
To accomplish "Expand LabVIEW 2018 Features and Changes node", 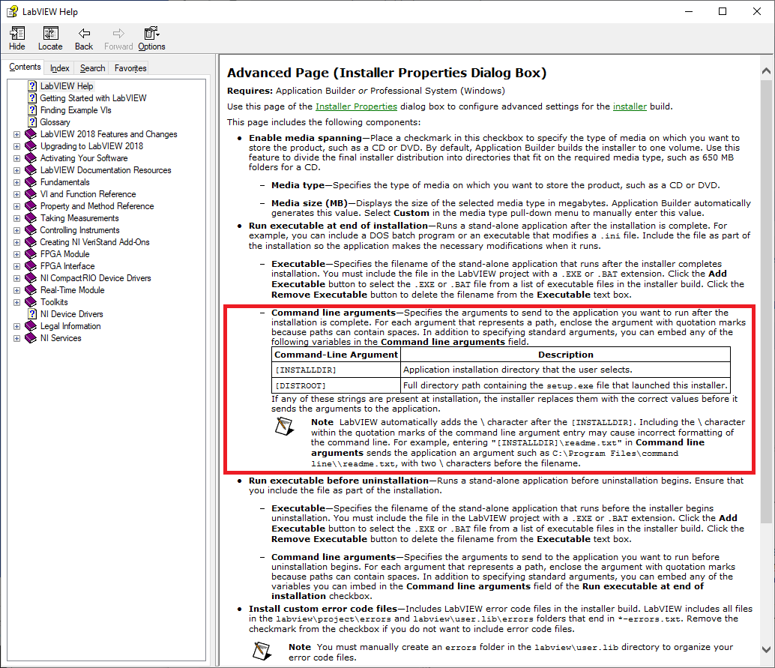I will (x=16, y=134).
